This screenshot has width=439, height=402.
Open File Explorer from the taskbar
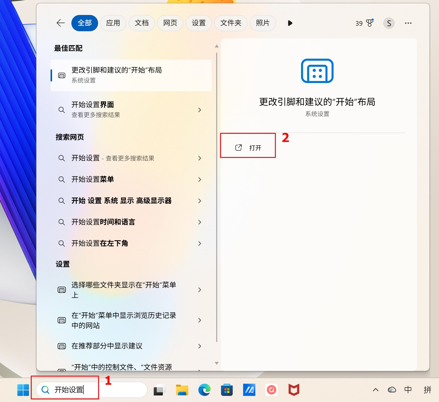[182, 390]
